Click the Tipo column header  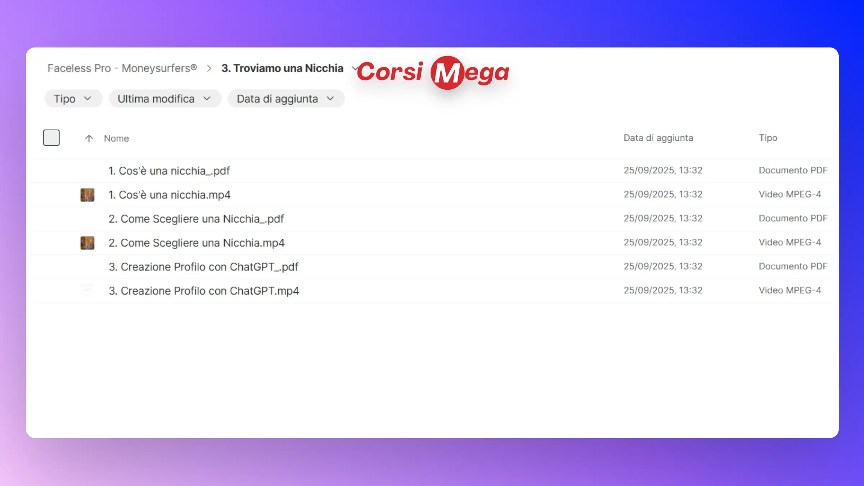tap(768, 138)
